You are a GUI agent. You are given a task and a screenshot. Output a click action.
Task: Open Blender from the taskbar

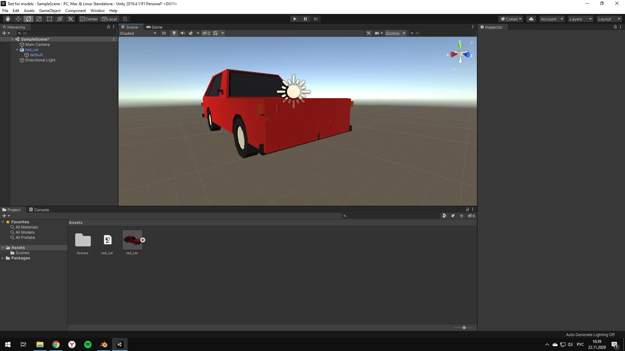click(104, 344)
